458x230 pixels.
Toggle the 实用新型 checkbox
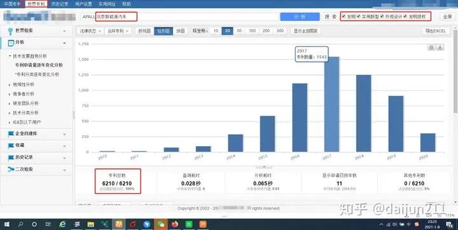pos(358,17)
